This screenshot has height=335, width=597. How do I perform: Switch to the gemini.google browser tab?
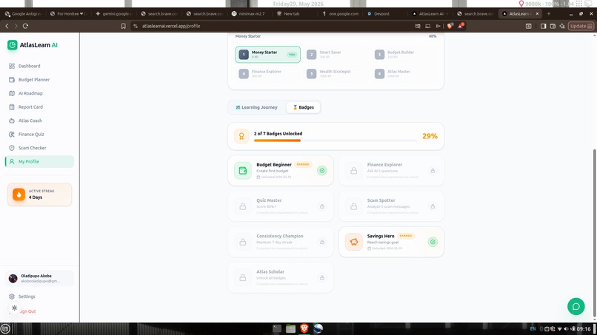coord(113,14)
